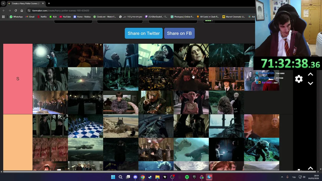Viewport: 322px width, 181px height.
Task: Select the Harry with snake thumbnail
Action: (120, 103)
